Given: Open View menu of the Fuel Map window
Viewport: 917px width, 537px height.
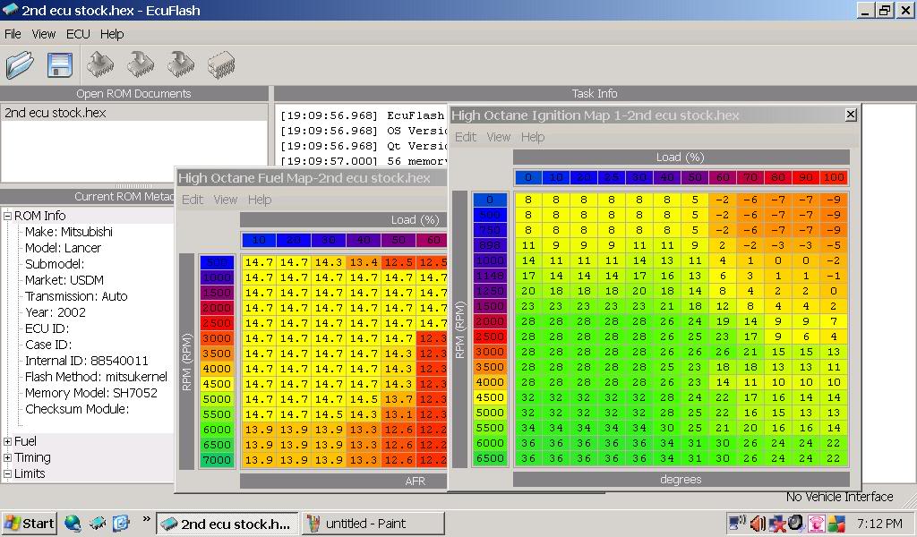Looking at the screenshot, I should pos(225,200).
